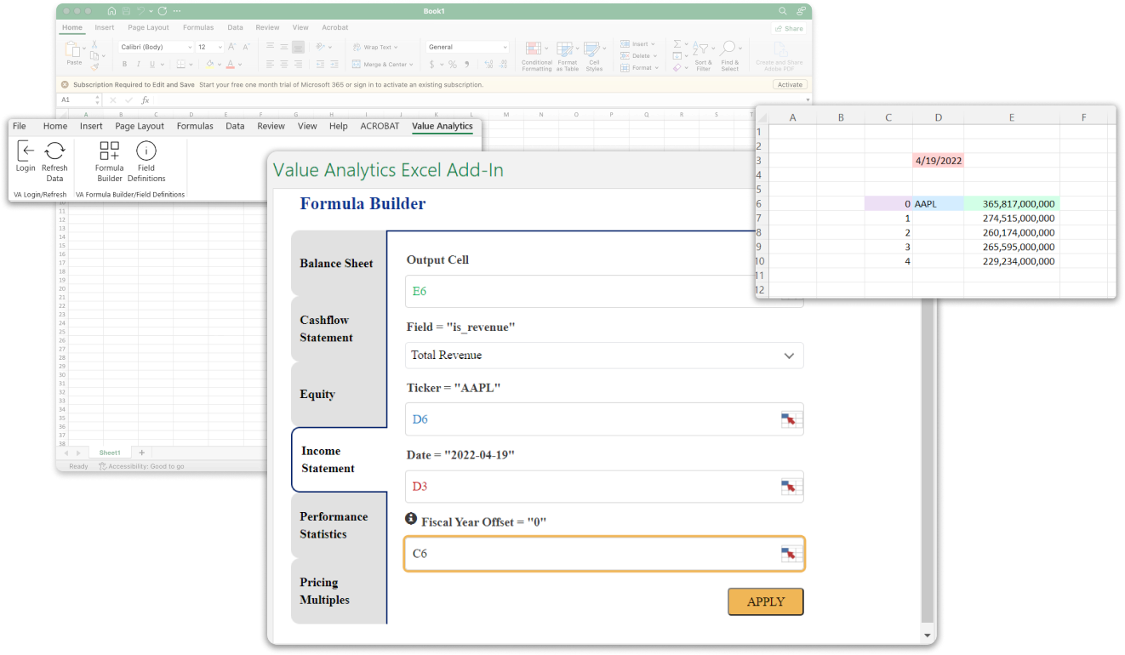Image resolution: width=1125 pixels, height=655 pixels.
Task: Select the Cashflow Statement tab
Action: click(339, 329)
